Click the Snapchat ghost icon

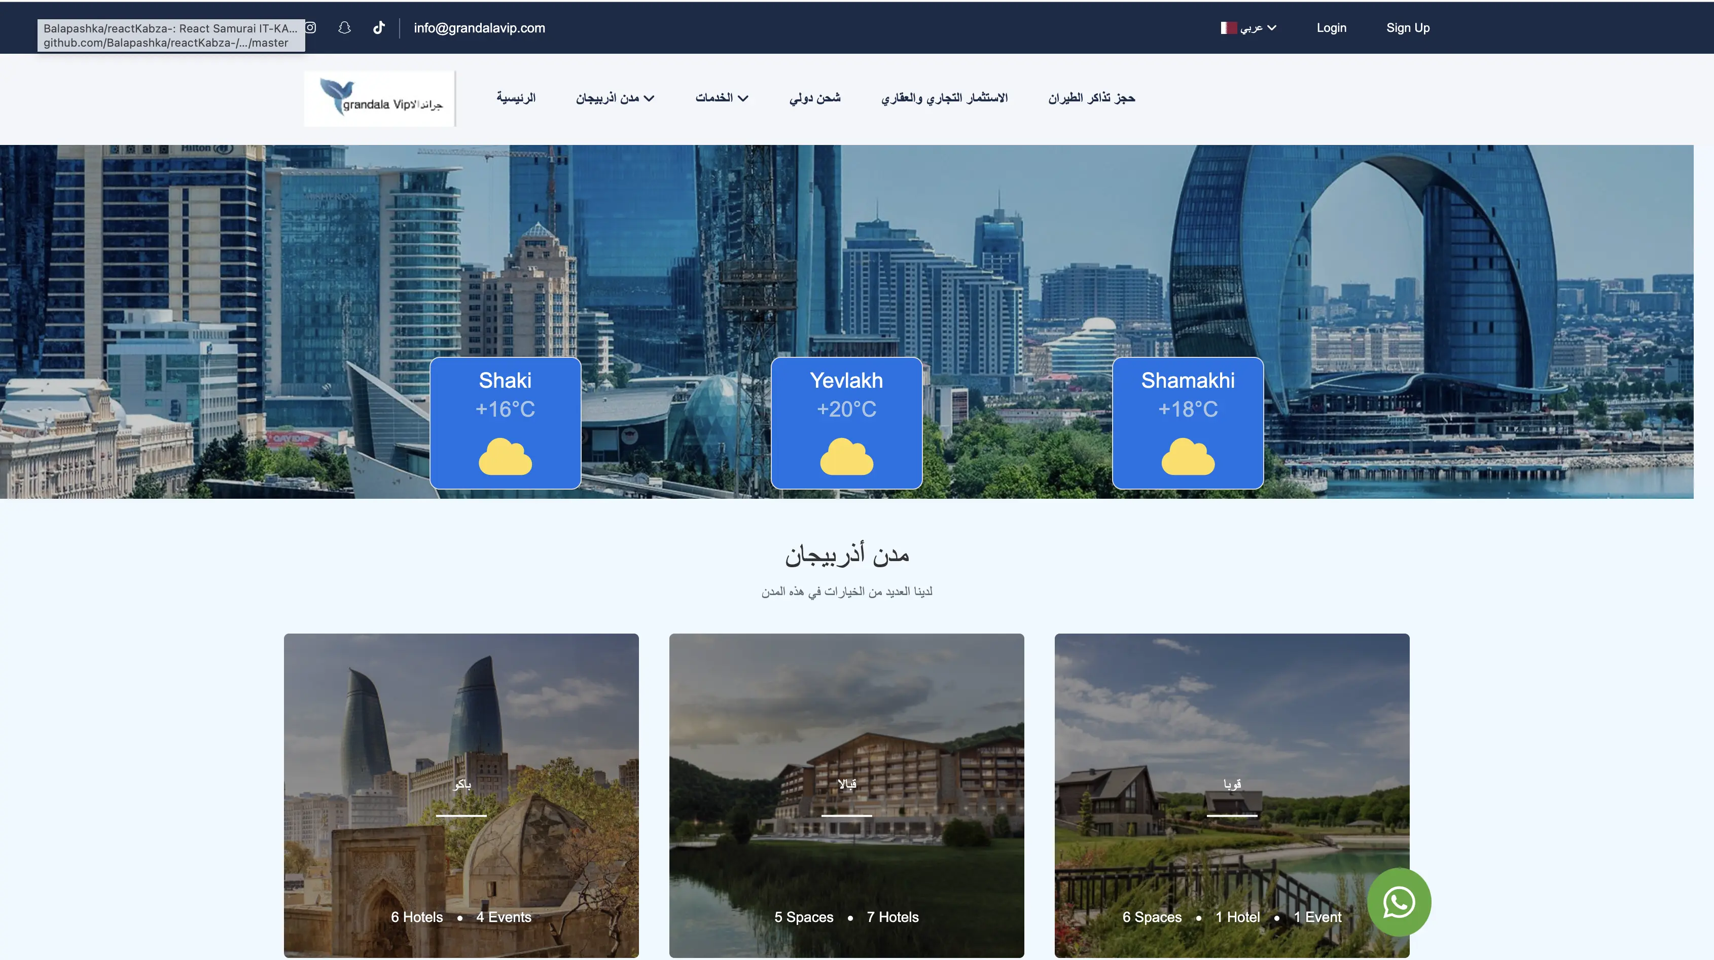pos(344,27)
